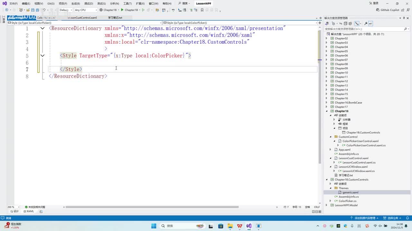Toggle the nested view button in Solution Explorer
The image size is (412, 231).
coord(357,23)
